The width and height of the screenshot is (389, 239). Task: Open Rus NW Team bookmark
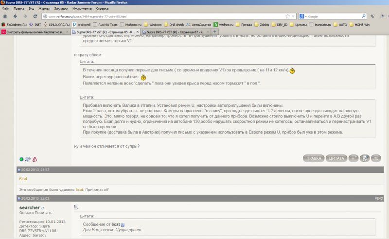(x=105, y=25)
